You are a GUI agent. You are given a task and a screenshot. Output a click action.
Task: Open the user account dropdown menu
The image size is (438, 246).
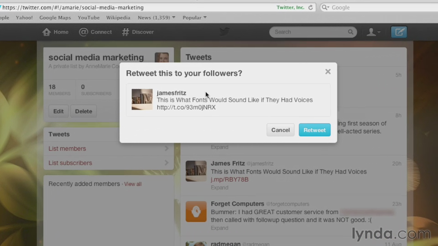374,32
